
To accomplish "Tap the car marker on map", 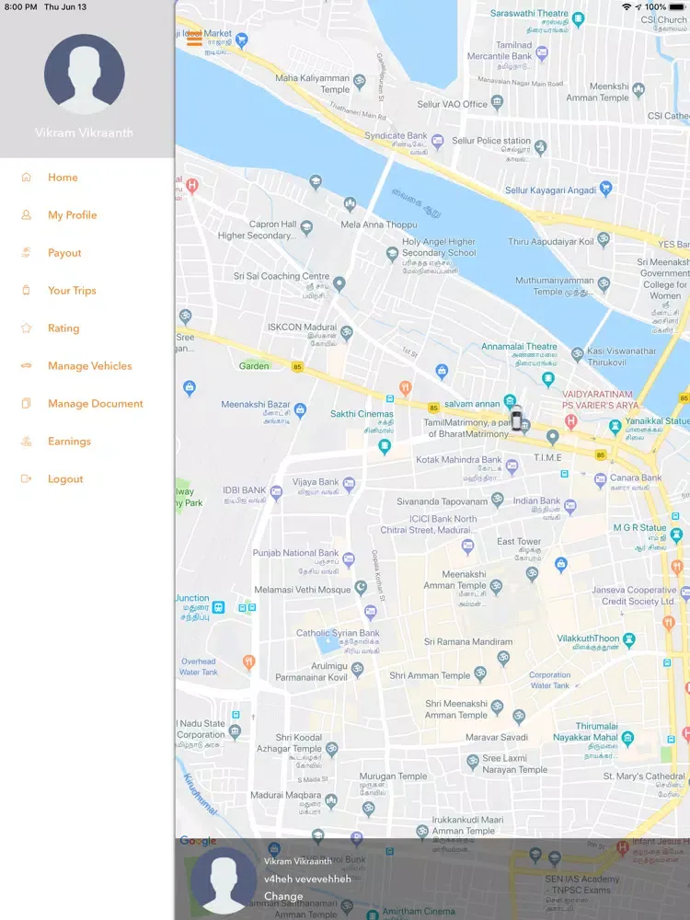I will 517,418.
